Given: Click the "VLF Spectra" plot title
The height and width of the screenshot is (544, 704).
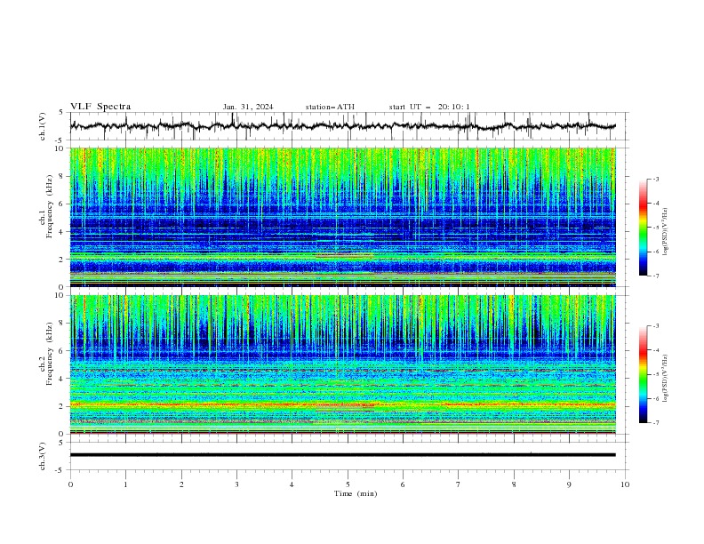Looking at the screenshot, I should [x=100, y=107].
